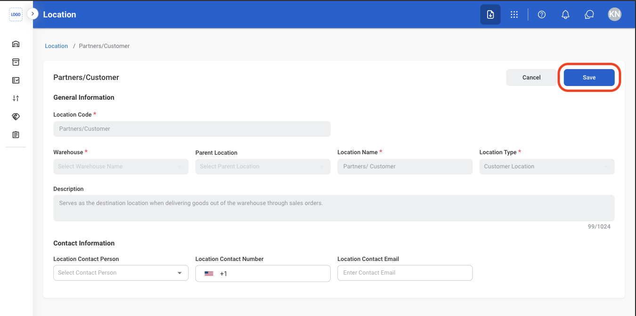Image resolution: width=636 pixels, height=316 pixels.
Task: Click the Save button
Action: pyautogui.click(x=589, y=78)
